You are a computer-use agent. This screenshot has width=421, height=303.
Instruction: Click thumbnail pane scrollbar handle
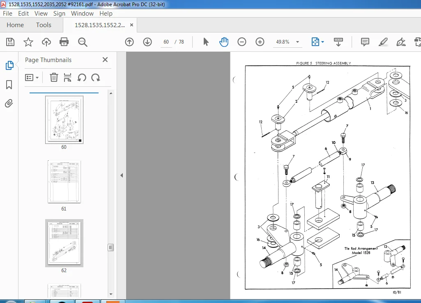pos(110,247)
